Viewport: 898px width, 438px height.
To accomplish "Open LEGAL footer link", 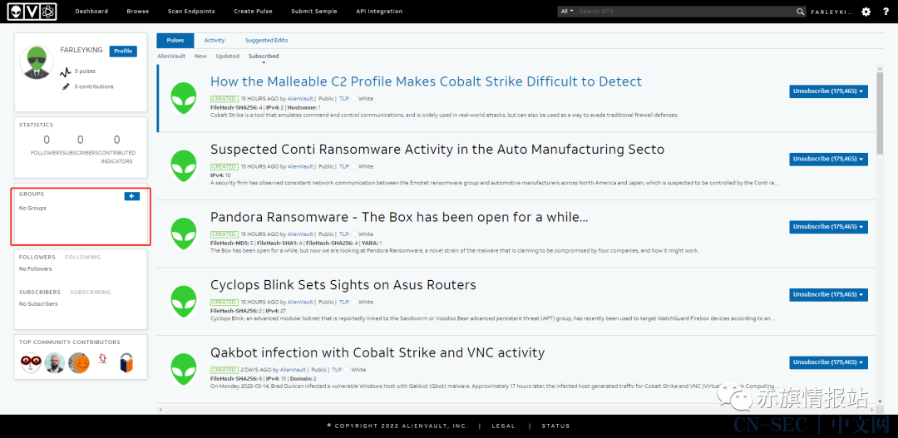I will pos(503,426).
